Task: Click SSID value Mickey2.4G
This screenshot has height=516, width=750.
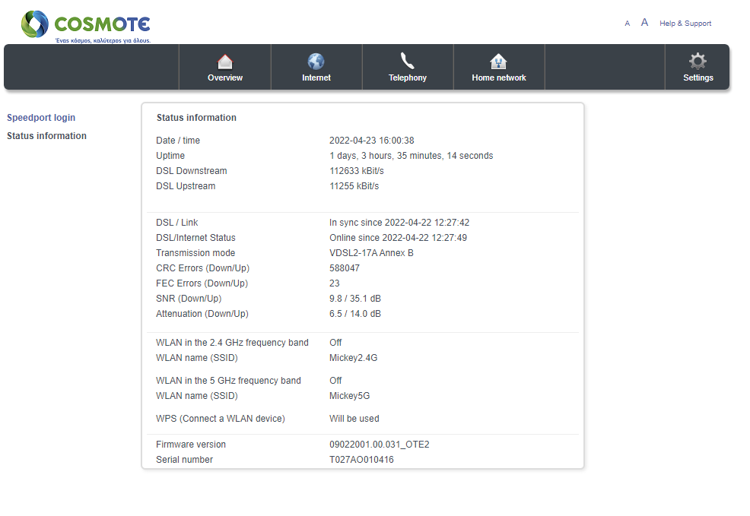Action: [x=353, y=358]
